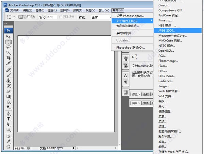The height and width of the screenshot is (154, 204).
Task: Choose Subtract from selection mode icon
Action: [x=29, y=17]
